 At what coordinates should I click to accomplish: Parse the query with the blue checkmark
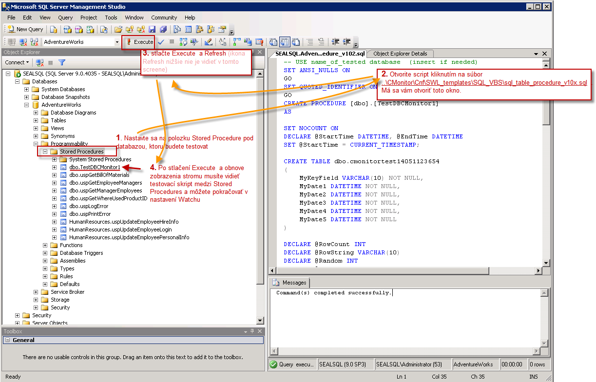[x=161, y=42]
